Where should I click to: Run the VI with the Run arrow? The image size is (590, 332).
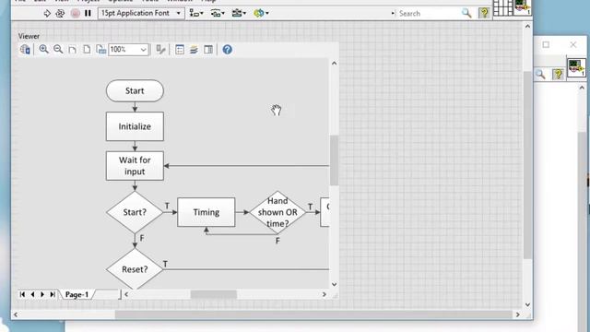click(47, 14)
